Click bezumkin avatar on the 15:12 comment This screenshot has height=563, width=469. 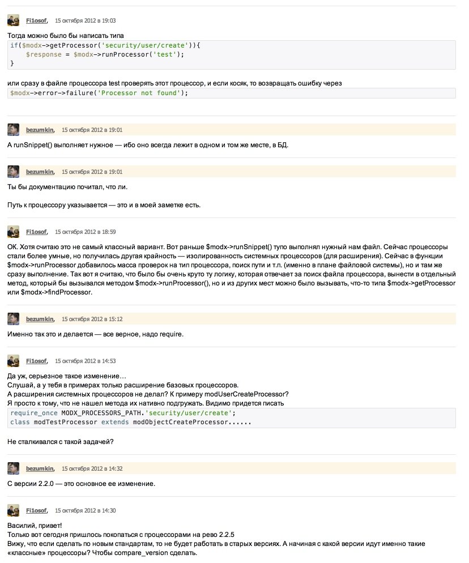tap(13, 319)
